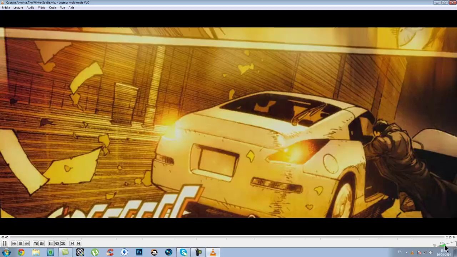Click the elapsed time 00:05 label
457x257 pixels.
coord(5,237)
